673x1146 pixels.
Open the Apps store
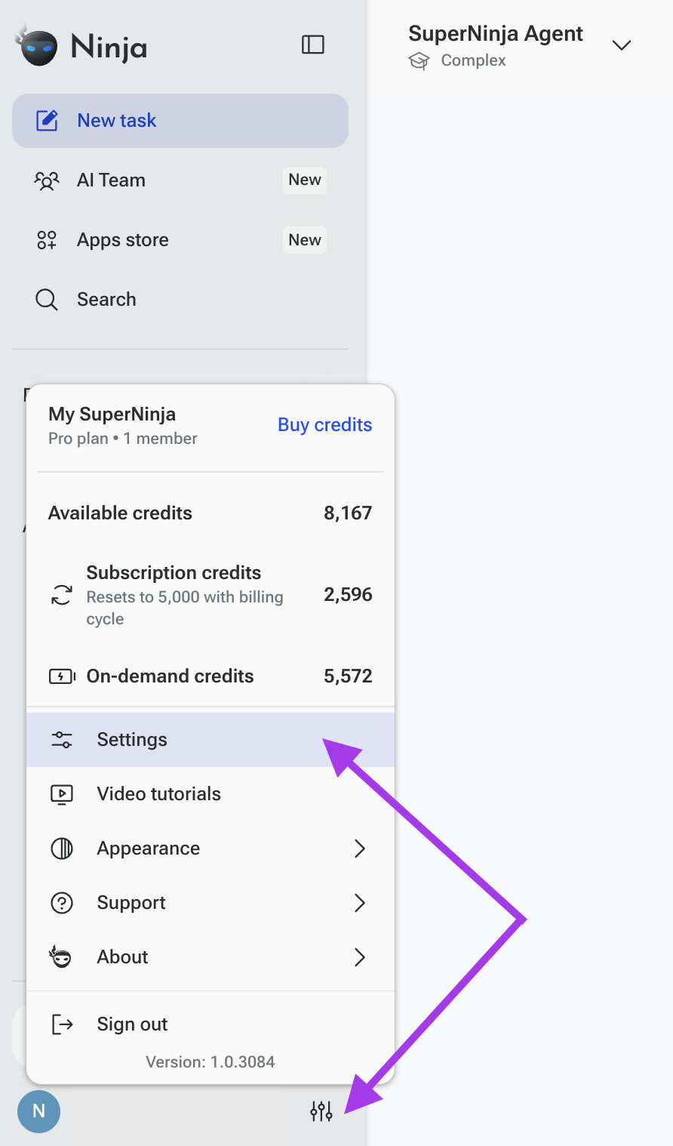180,240
